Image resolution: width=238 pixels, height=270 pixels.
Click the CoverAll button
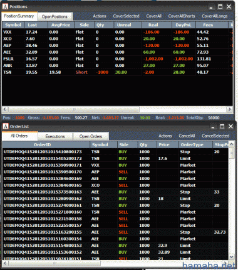(154, 16)
